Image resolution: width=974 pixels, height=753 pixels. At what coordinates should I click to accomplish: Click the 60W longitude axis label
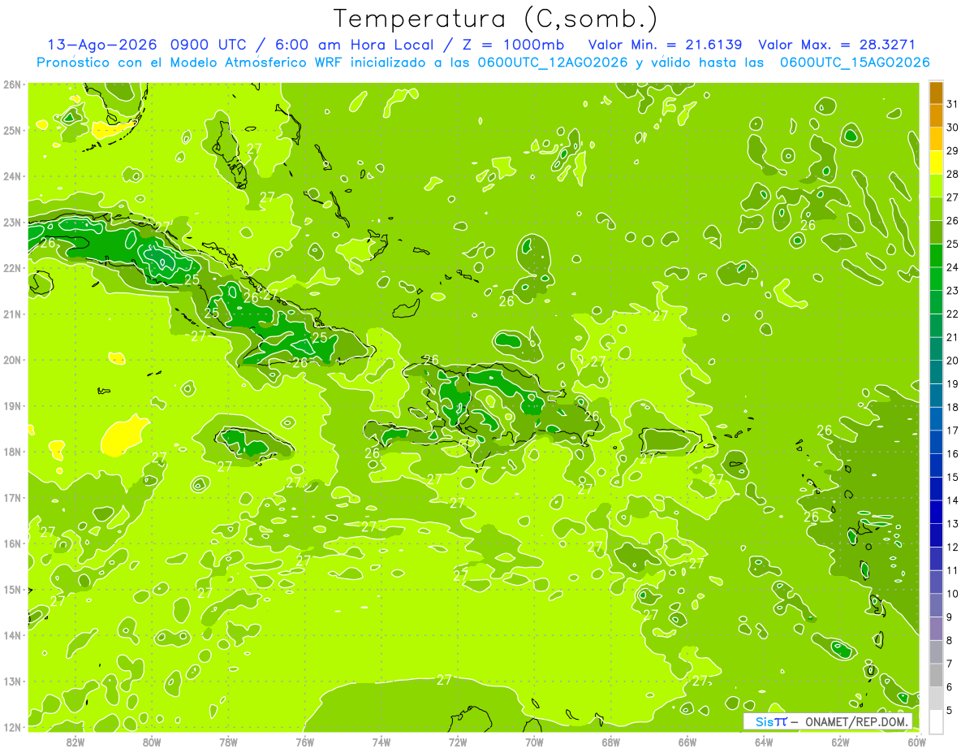click(x=917, y=742)
